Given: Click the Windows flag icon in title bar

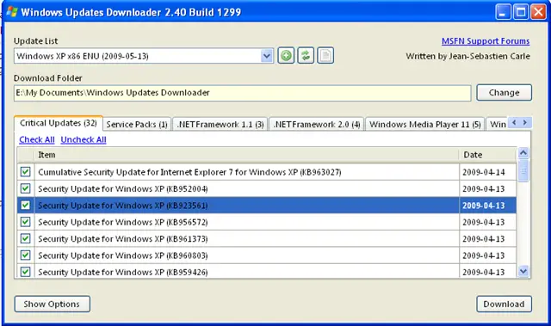Looking at the screenshot, I should click(11, 11).
